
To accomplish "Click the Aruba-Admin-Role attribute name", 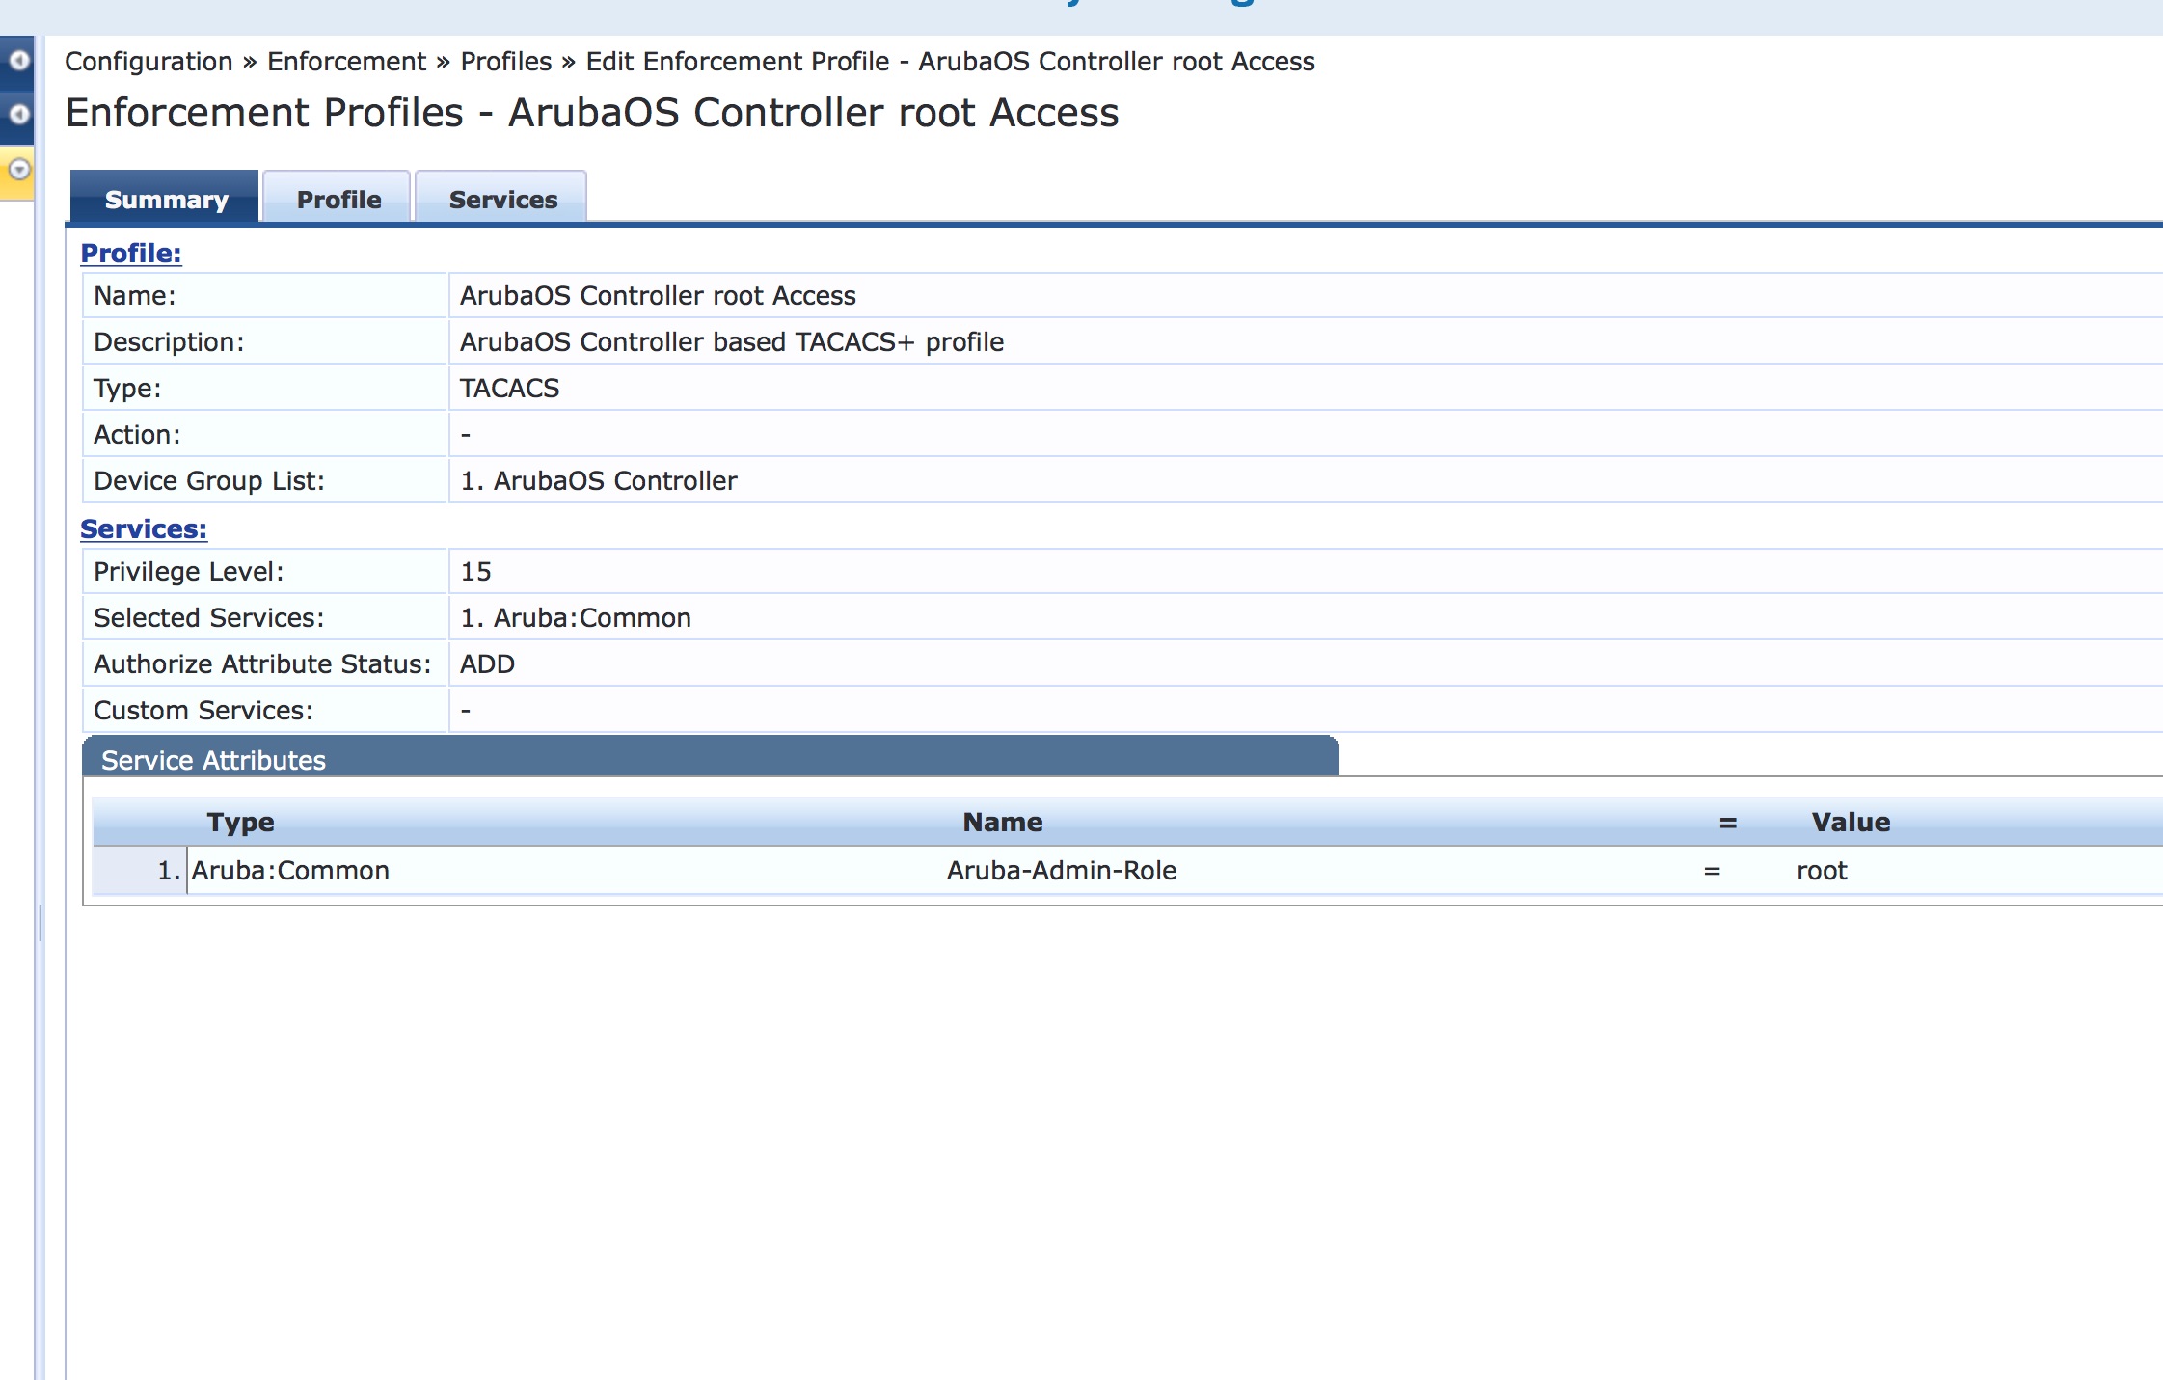I will (x=1061, y=870).
